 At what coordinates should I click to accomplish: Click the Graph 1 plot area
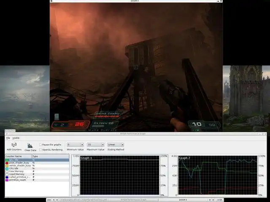tap(120, 175)
